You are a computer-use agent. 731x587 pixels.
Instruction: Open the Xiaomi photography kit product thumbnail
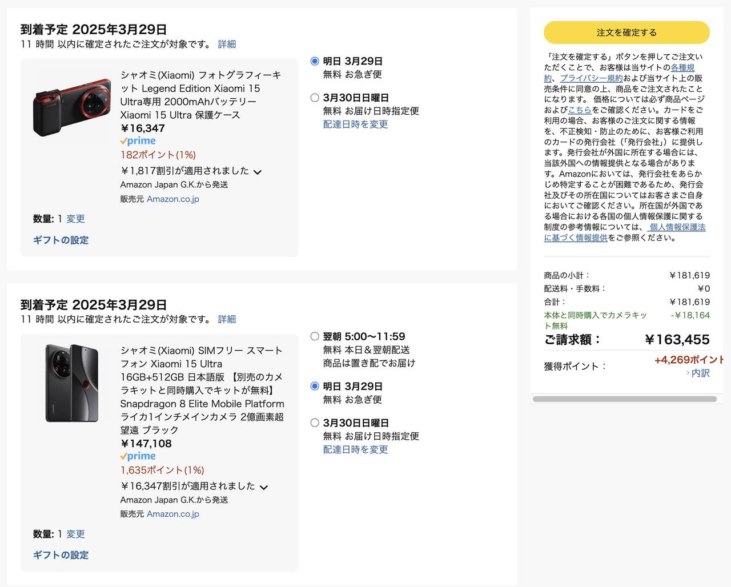click(72, 107)
